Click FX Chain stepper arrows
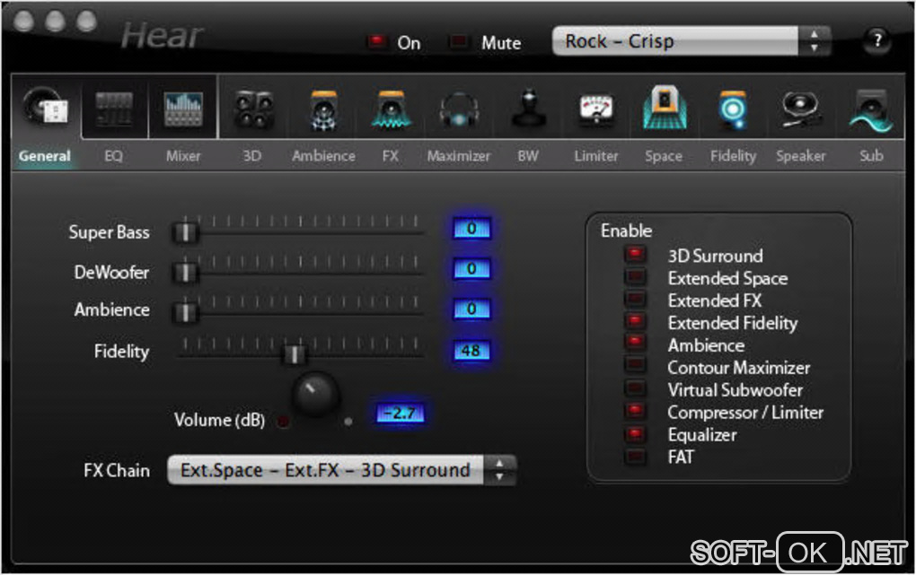This screenshot has height=575, width=916. point(499,470)
